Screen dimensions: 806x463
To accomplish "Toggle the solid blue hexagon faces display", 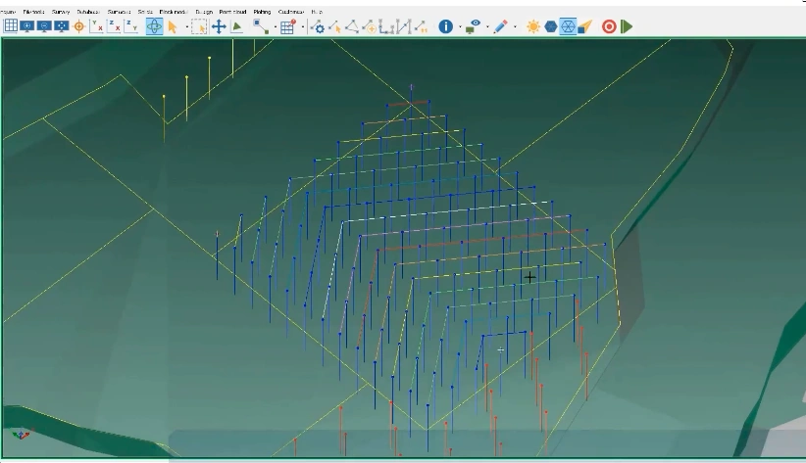I will (x=550, y=26).
